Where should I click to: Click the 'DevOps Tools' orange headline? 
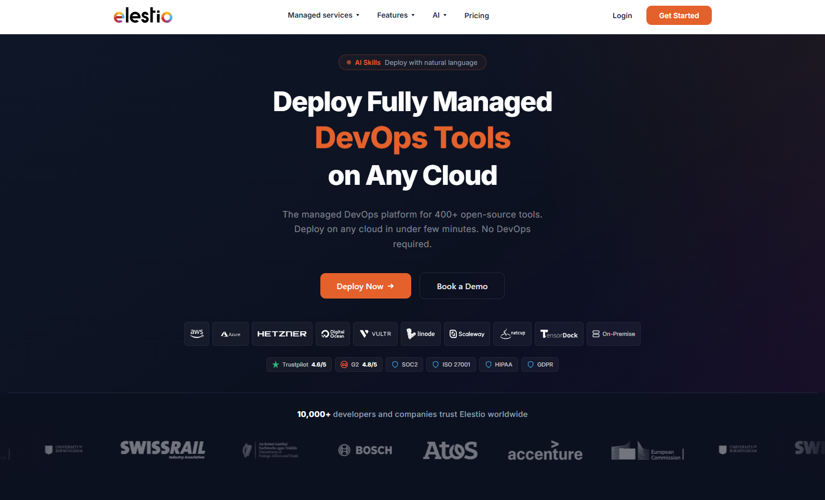click(413, 138)
